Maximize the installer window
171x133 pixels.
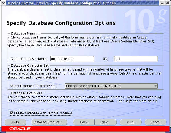tap(162, 3)
